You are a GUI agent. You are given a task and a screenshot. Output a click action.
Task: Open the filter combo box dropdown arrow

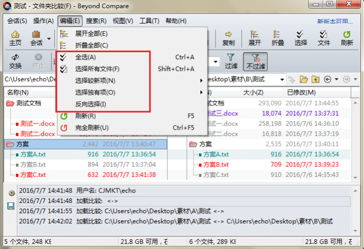pos(216,62)
